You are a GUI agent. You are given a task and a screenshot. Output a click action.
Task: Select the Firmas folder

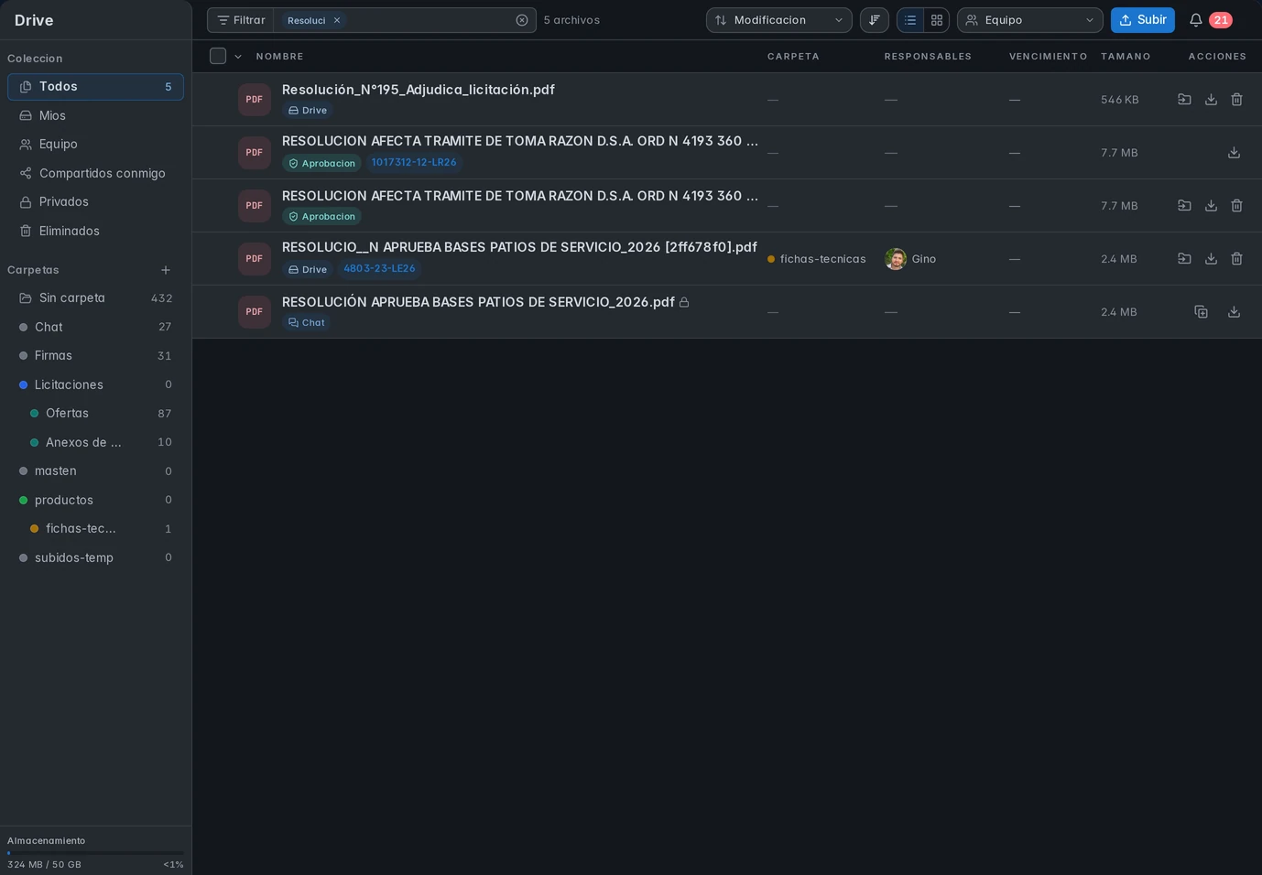click(95, 356)
